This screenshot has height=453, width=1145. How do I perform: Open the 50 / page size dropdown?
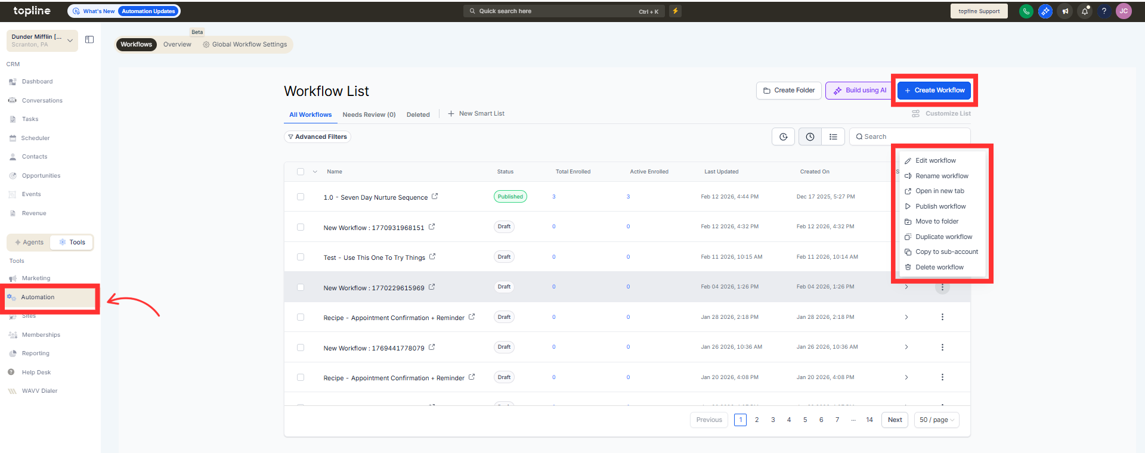[936, 420]
